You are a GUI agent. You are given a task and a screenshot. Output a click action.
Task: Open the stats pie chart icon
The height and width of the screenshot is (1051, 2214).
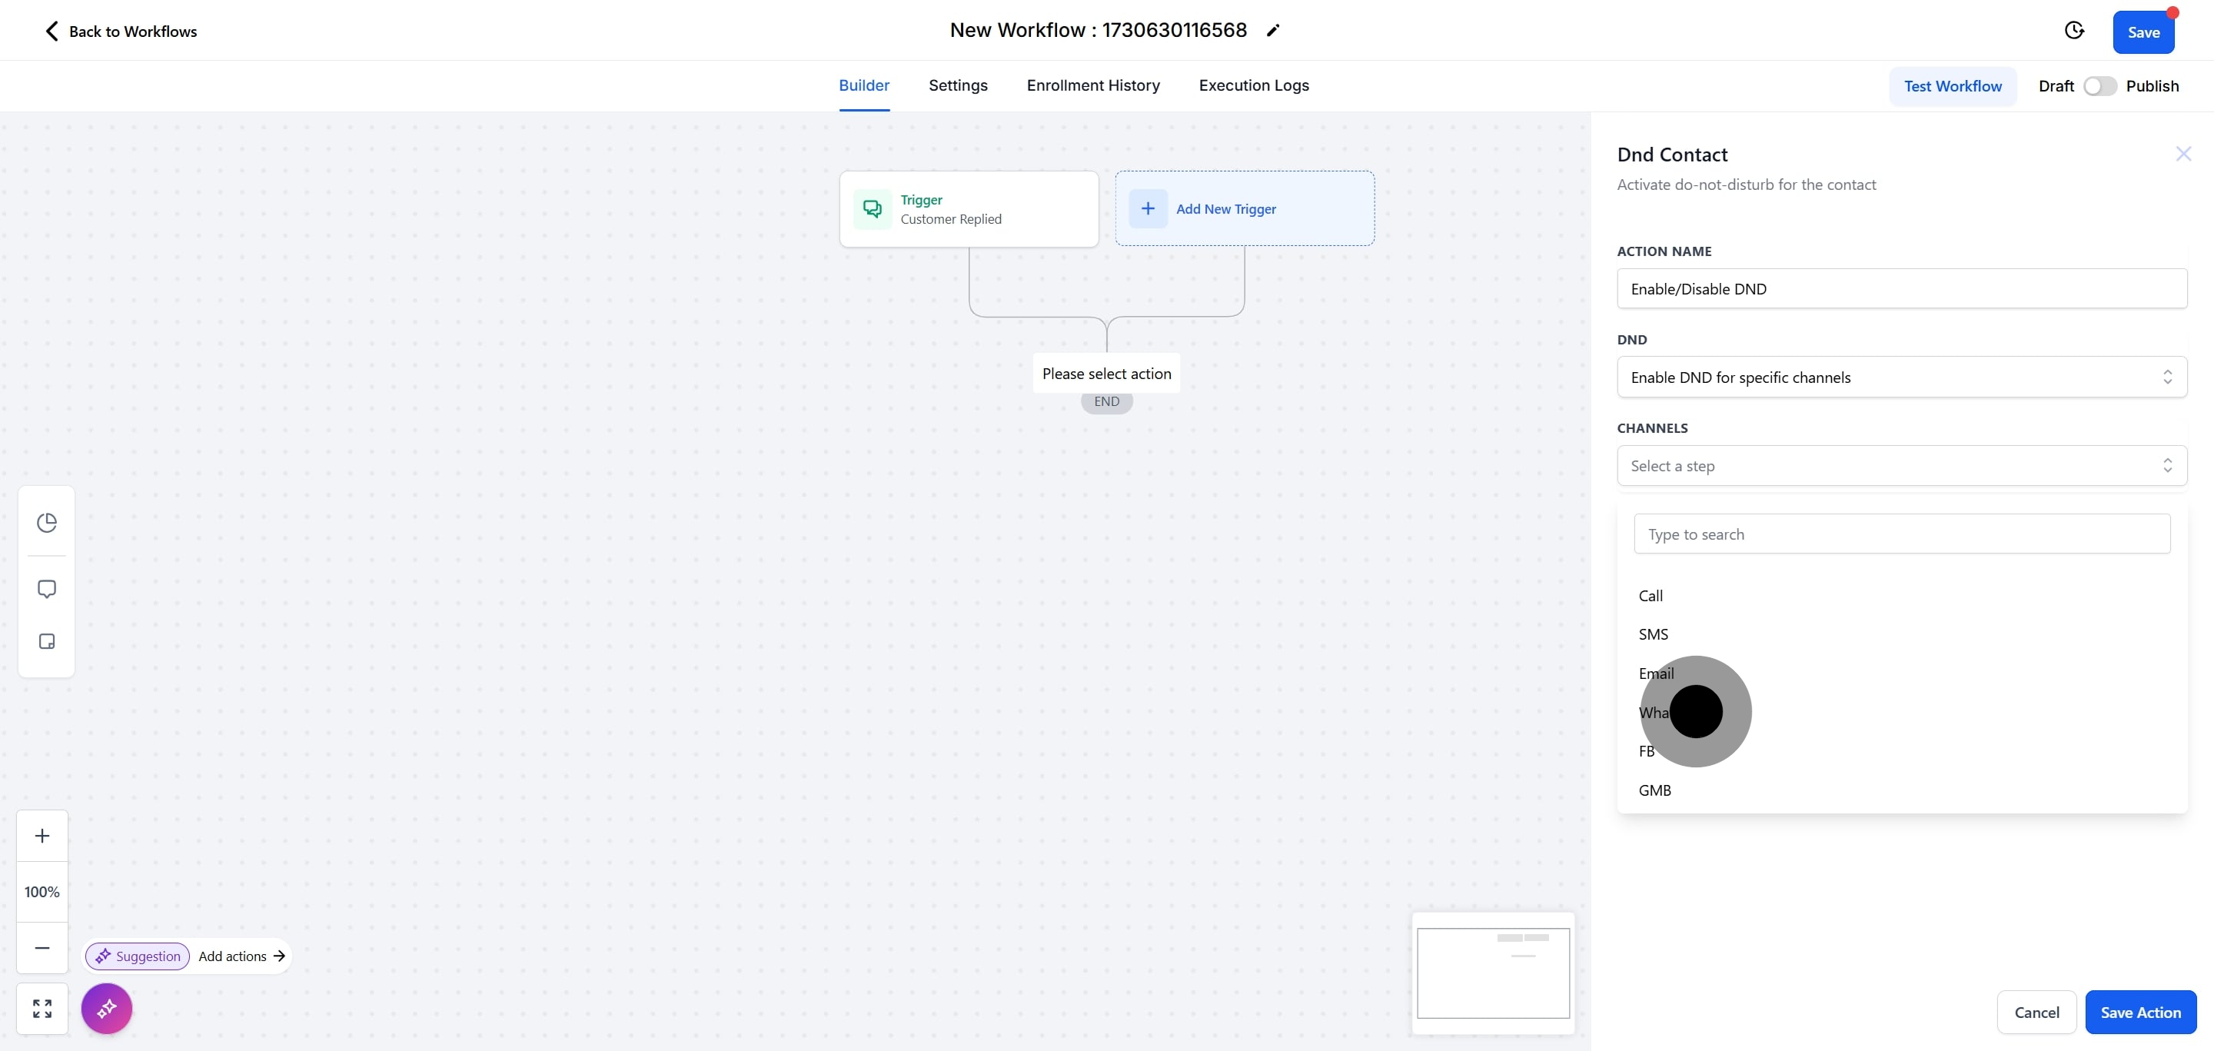(x=46, y=523)
